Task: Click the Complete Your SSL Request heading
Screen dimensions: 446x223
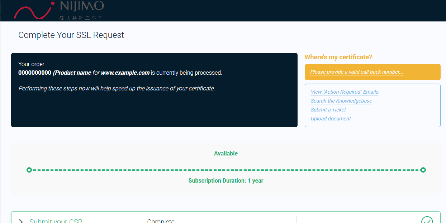Action: tap(71, 35)
